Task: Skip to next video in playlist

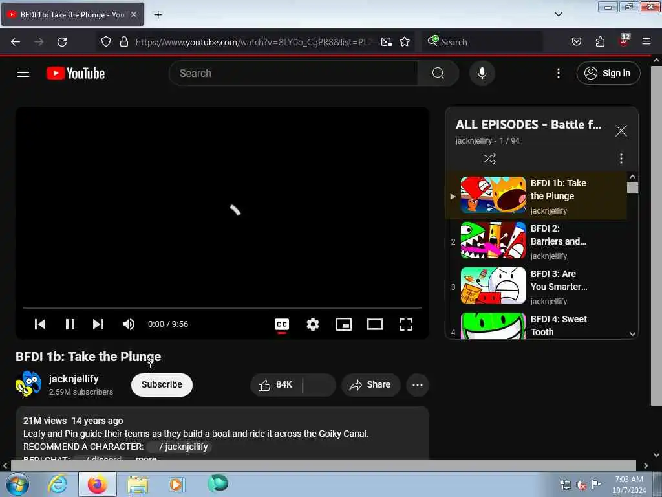Action: pyautogui.click(x=98, y=324)
